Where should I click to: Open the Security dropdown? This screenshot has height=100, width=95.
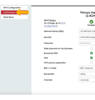point(87,37)
